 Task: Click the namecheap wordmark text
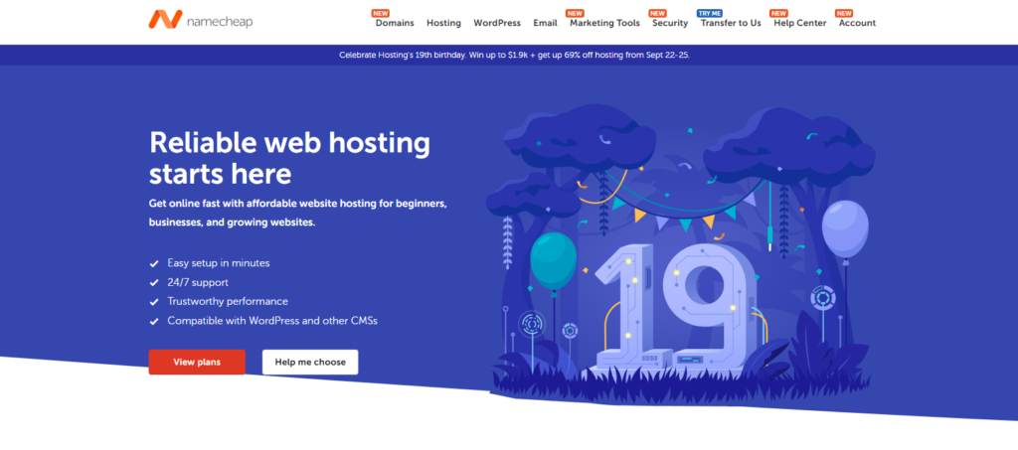pos(220,22)
